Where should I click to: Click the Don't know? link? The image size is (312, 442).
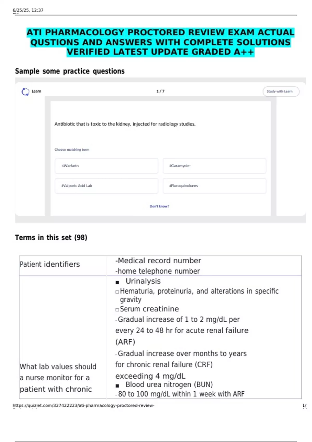point(159,206)
